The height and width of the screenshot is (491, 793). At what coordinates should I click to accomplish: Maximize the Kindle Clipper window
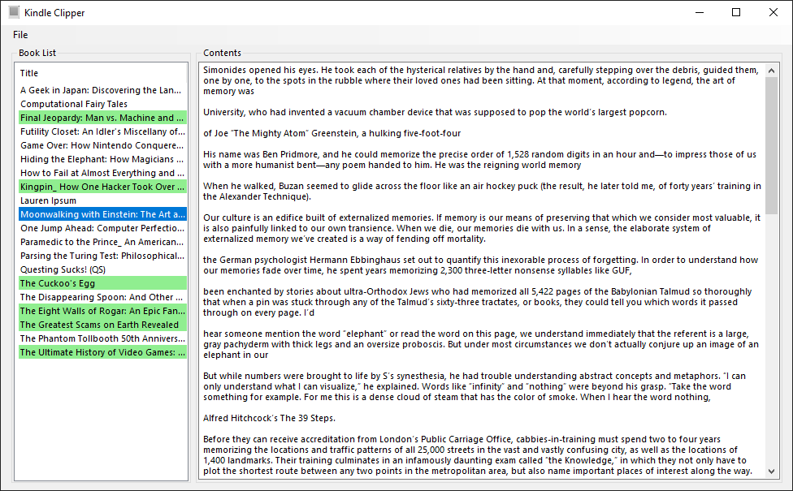(x=736, y=13)
